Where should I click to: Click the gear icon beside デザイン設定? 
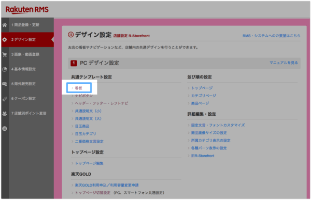pyautogui.click(x=5, y=40)
